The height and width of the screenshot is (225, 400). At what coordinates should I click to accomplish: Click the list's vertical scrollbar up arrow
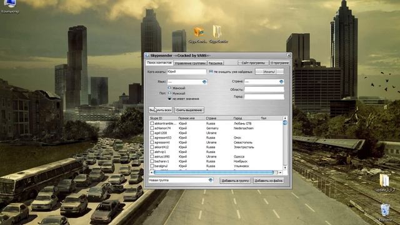click(285, 118)
